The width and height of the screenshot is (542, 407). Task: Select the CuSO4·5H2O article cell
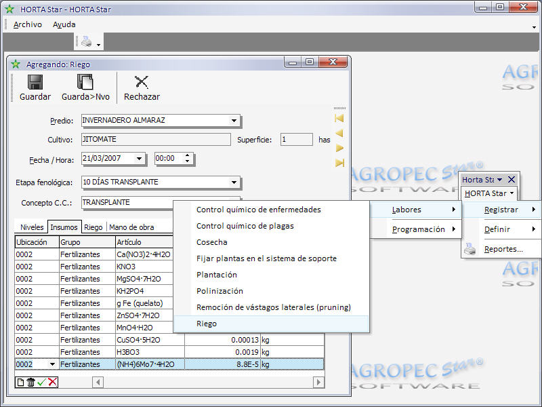tap(150, 340)
